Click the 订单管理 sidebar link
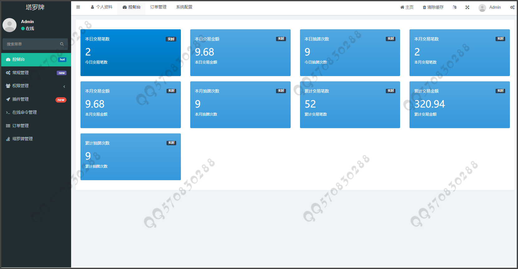 pos(21,126)
